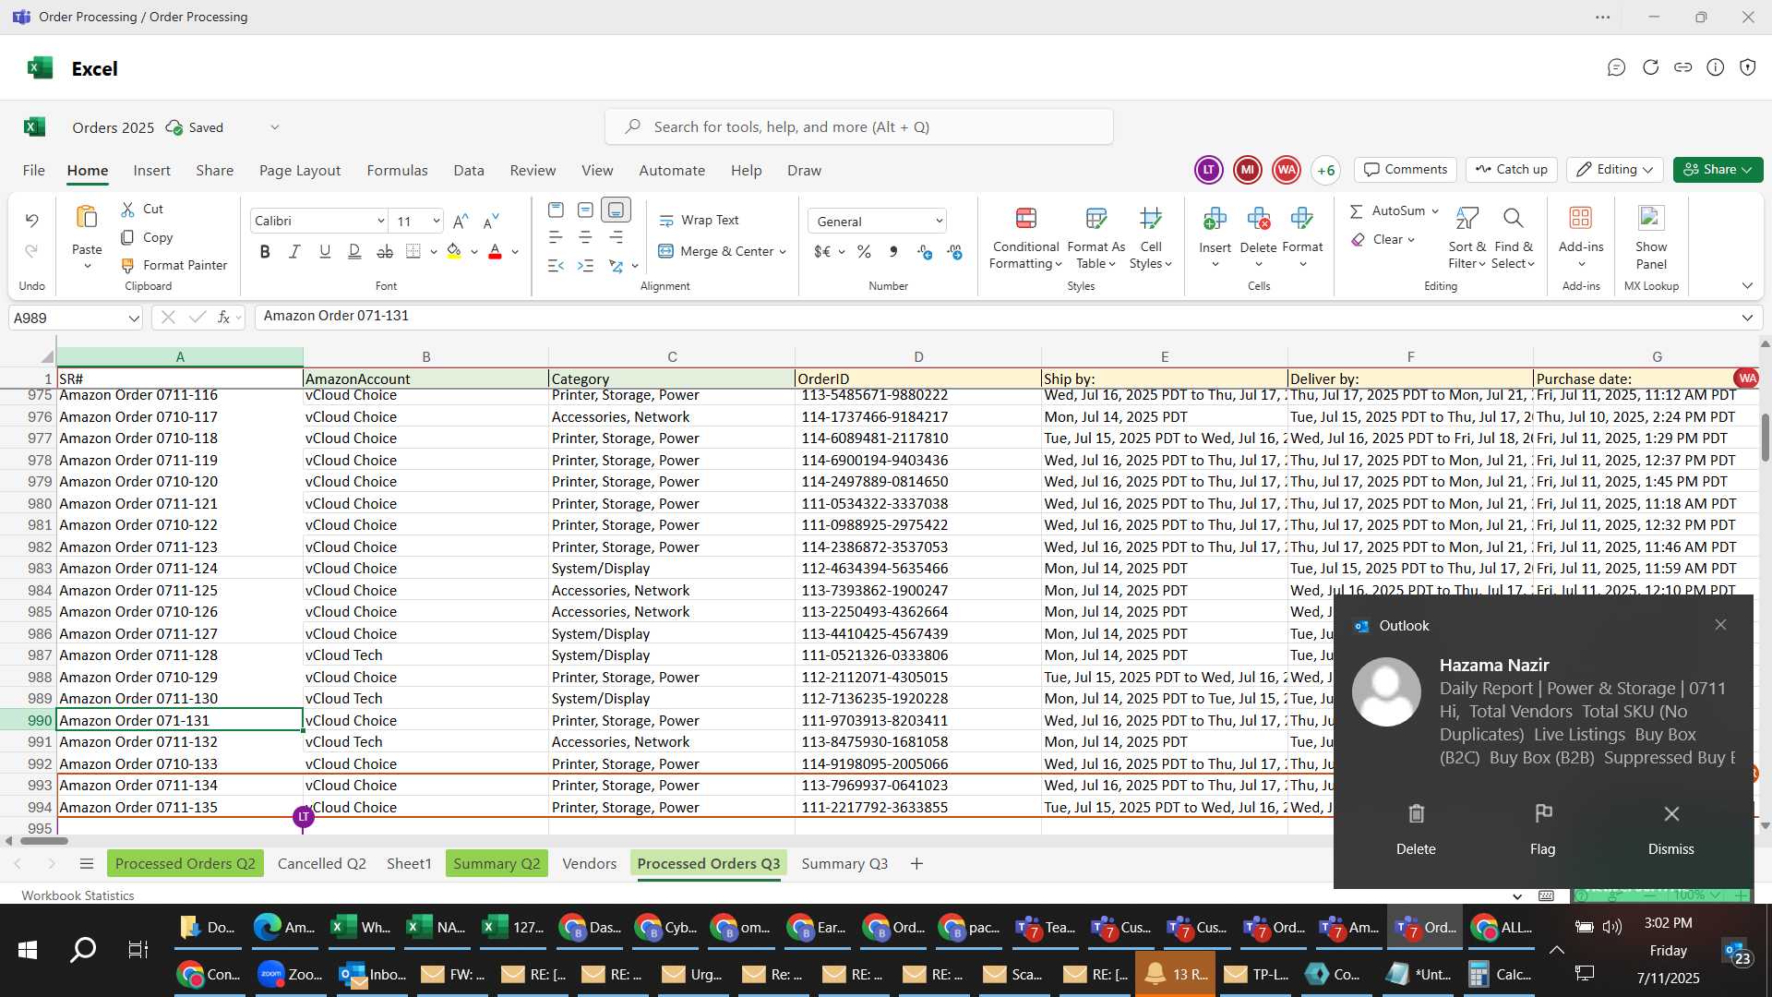Click the Copy icon
This screenshot has width=1772, height=997.
(128, 237)
